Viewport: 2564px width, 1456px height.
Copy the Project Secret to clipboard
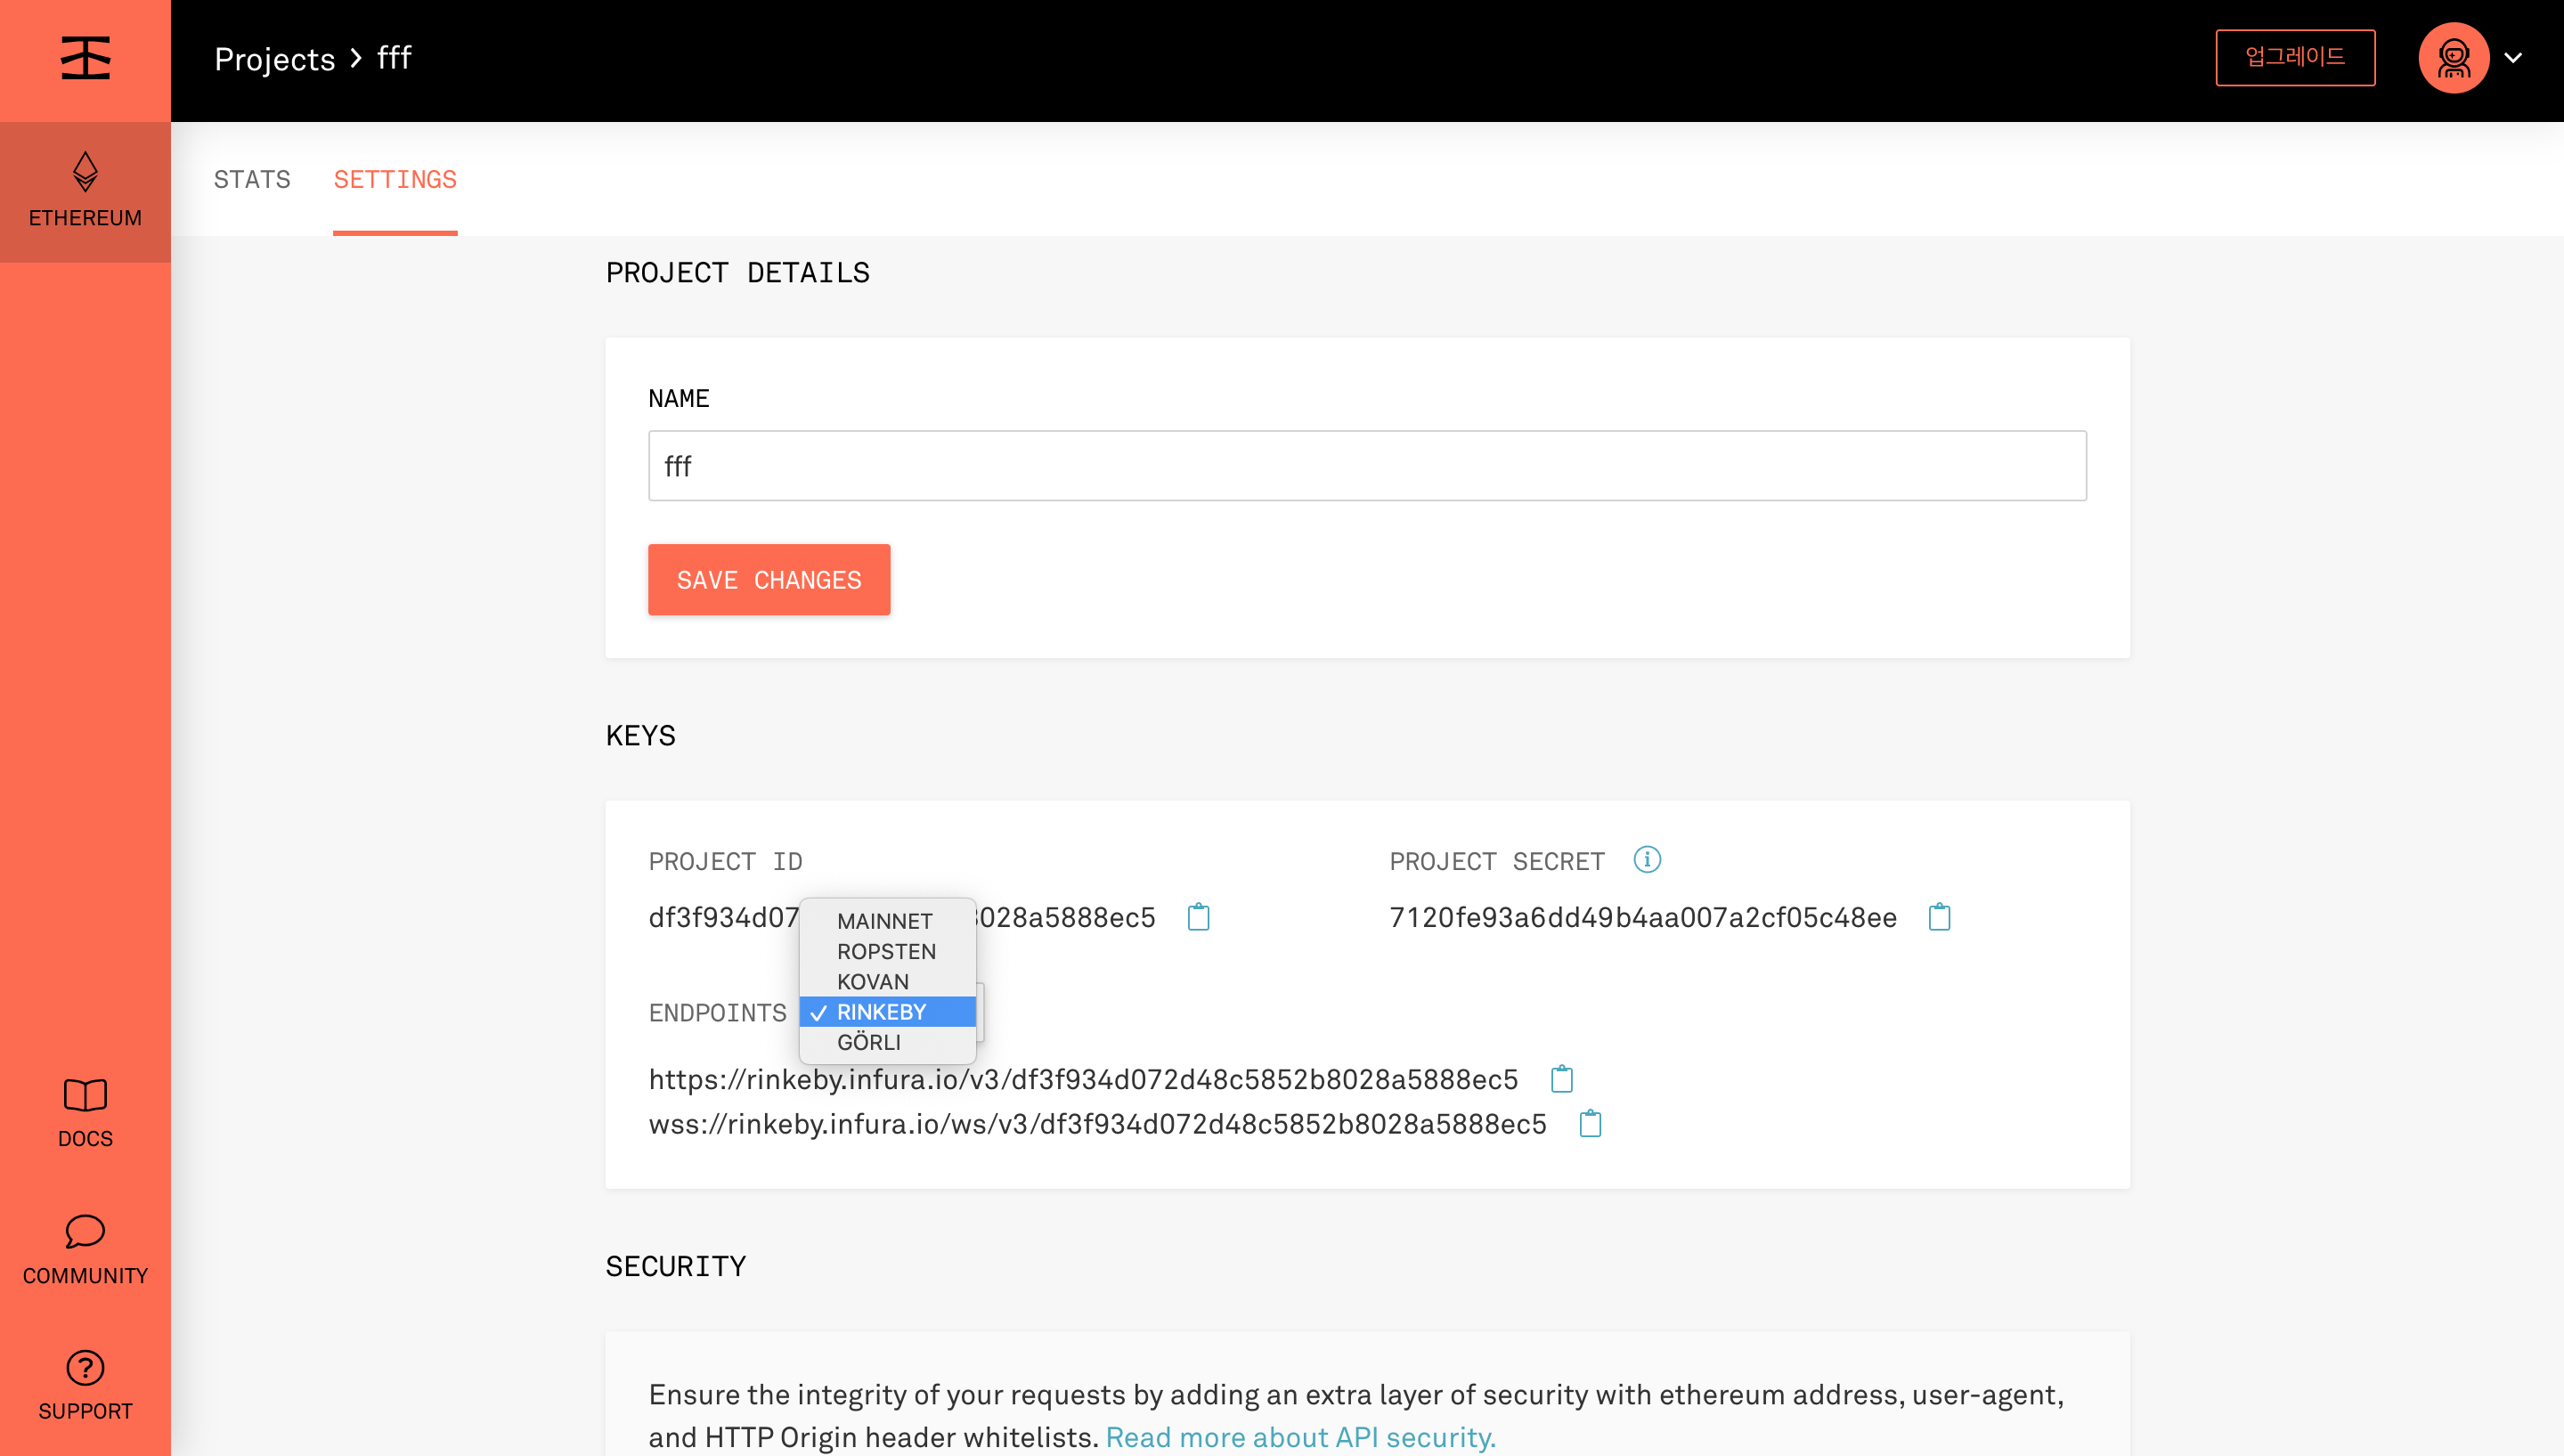(x=1939, y=916)
